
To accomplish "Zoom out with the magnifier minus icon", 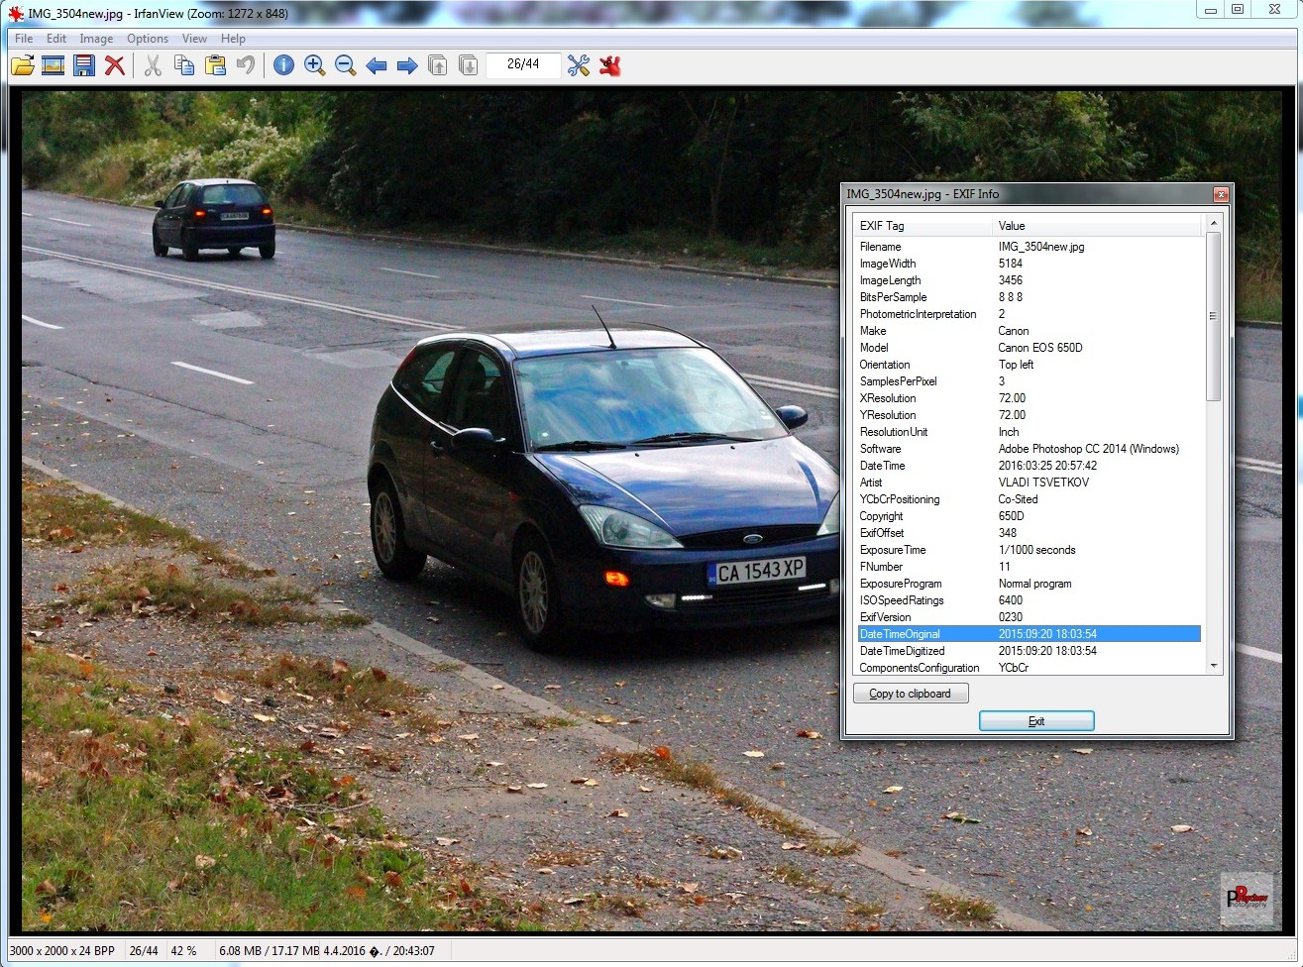I will [x=345, y=65].
